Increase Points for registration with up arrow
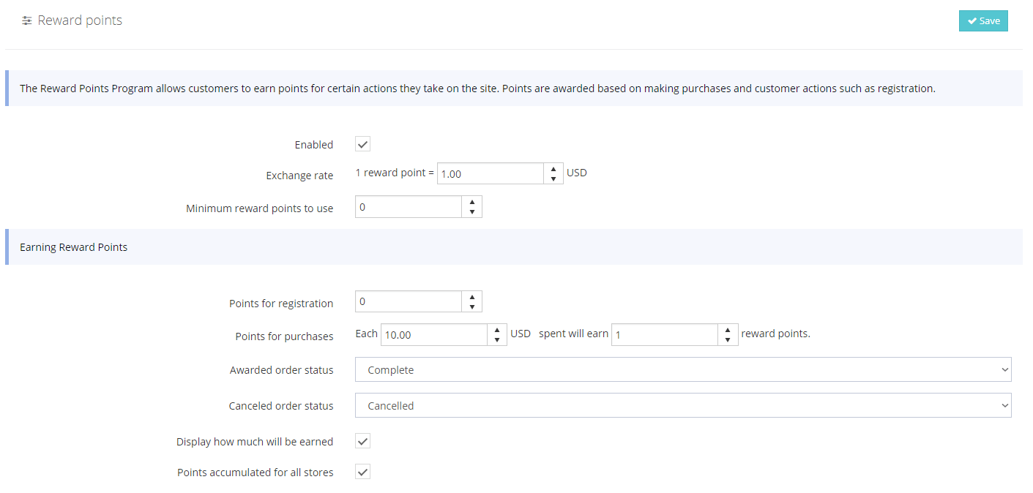The width and height of the screenshot is (1033, 493). click(x=472, y=297)
